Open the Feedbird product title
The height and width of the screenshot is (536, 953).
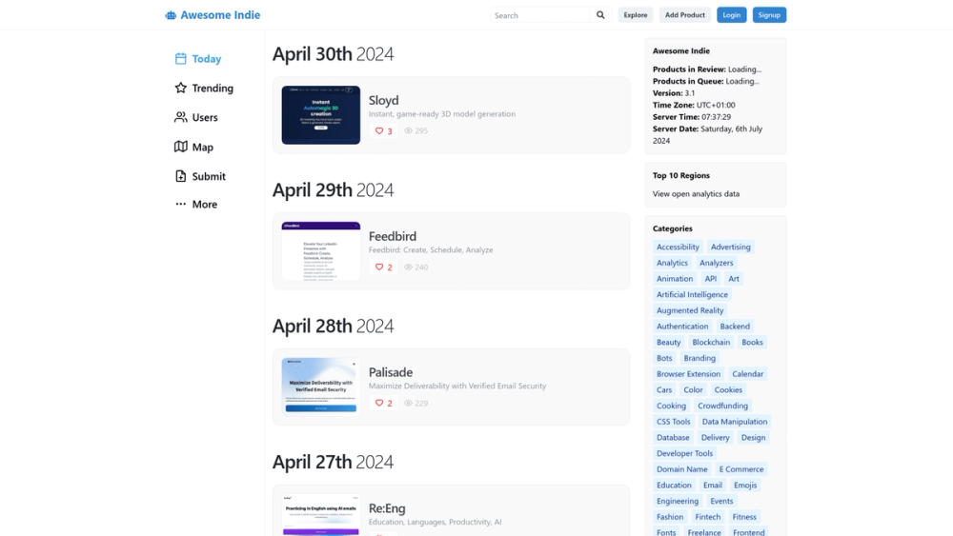point(393,236)
